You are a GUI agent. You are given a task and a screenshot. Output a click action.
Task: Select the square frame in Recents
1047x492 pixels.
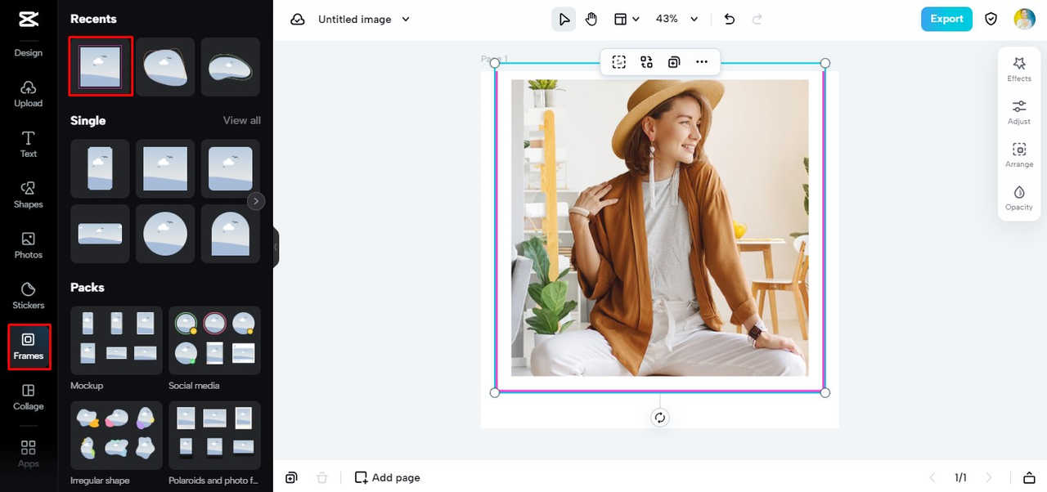(x=100, y=66)
